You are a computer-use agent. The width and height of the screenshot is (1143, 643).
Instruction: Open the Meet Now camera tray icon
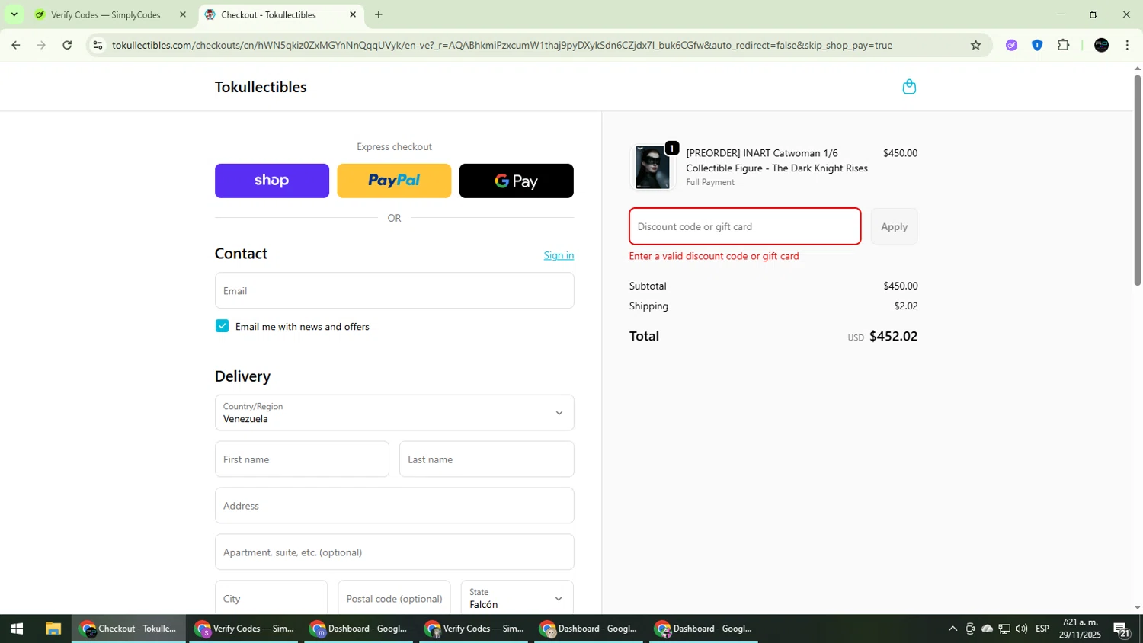(x=970, y=629)
